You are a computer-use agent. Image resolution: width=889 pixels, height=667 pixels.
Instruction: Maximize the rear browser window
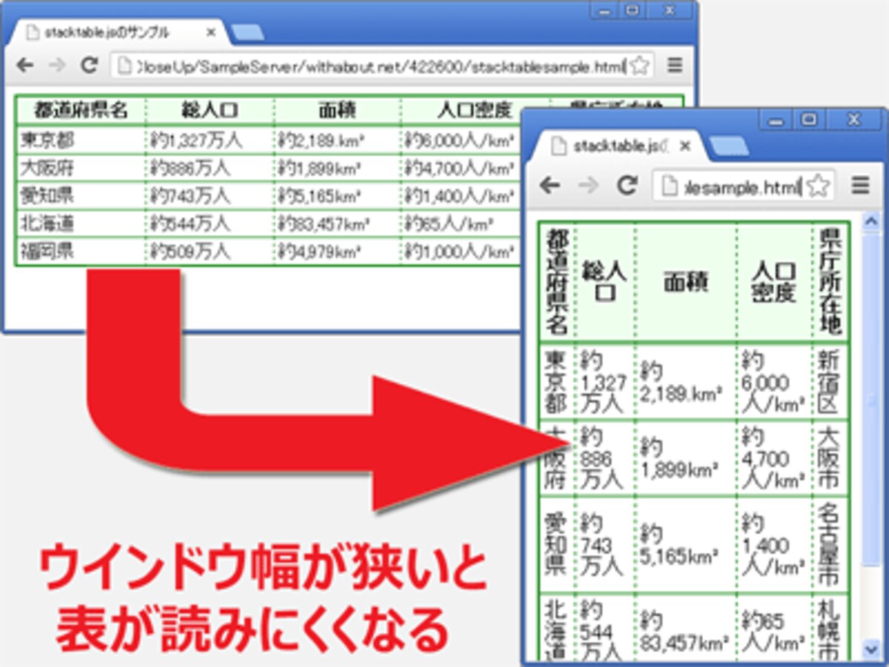[x=632, y=10]
